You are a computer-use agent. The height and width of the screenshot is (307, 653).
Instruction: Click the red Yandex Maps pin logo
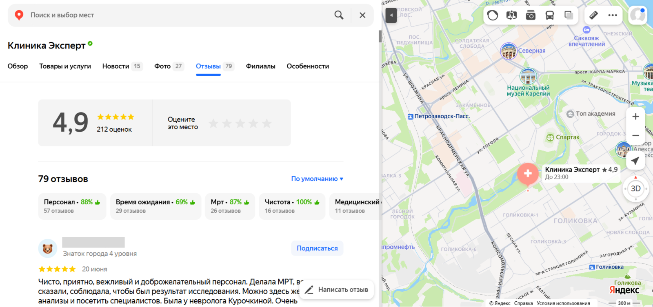19,15
